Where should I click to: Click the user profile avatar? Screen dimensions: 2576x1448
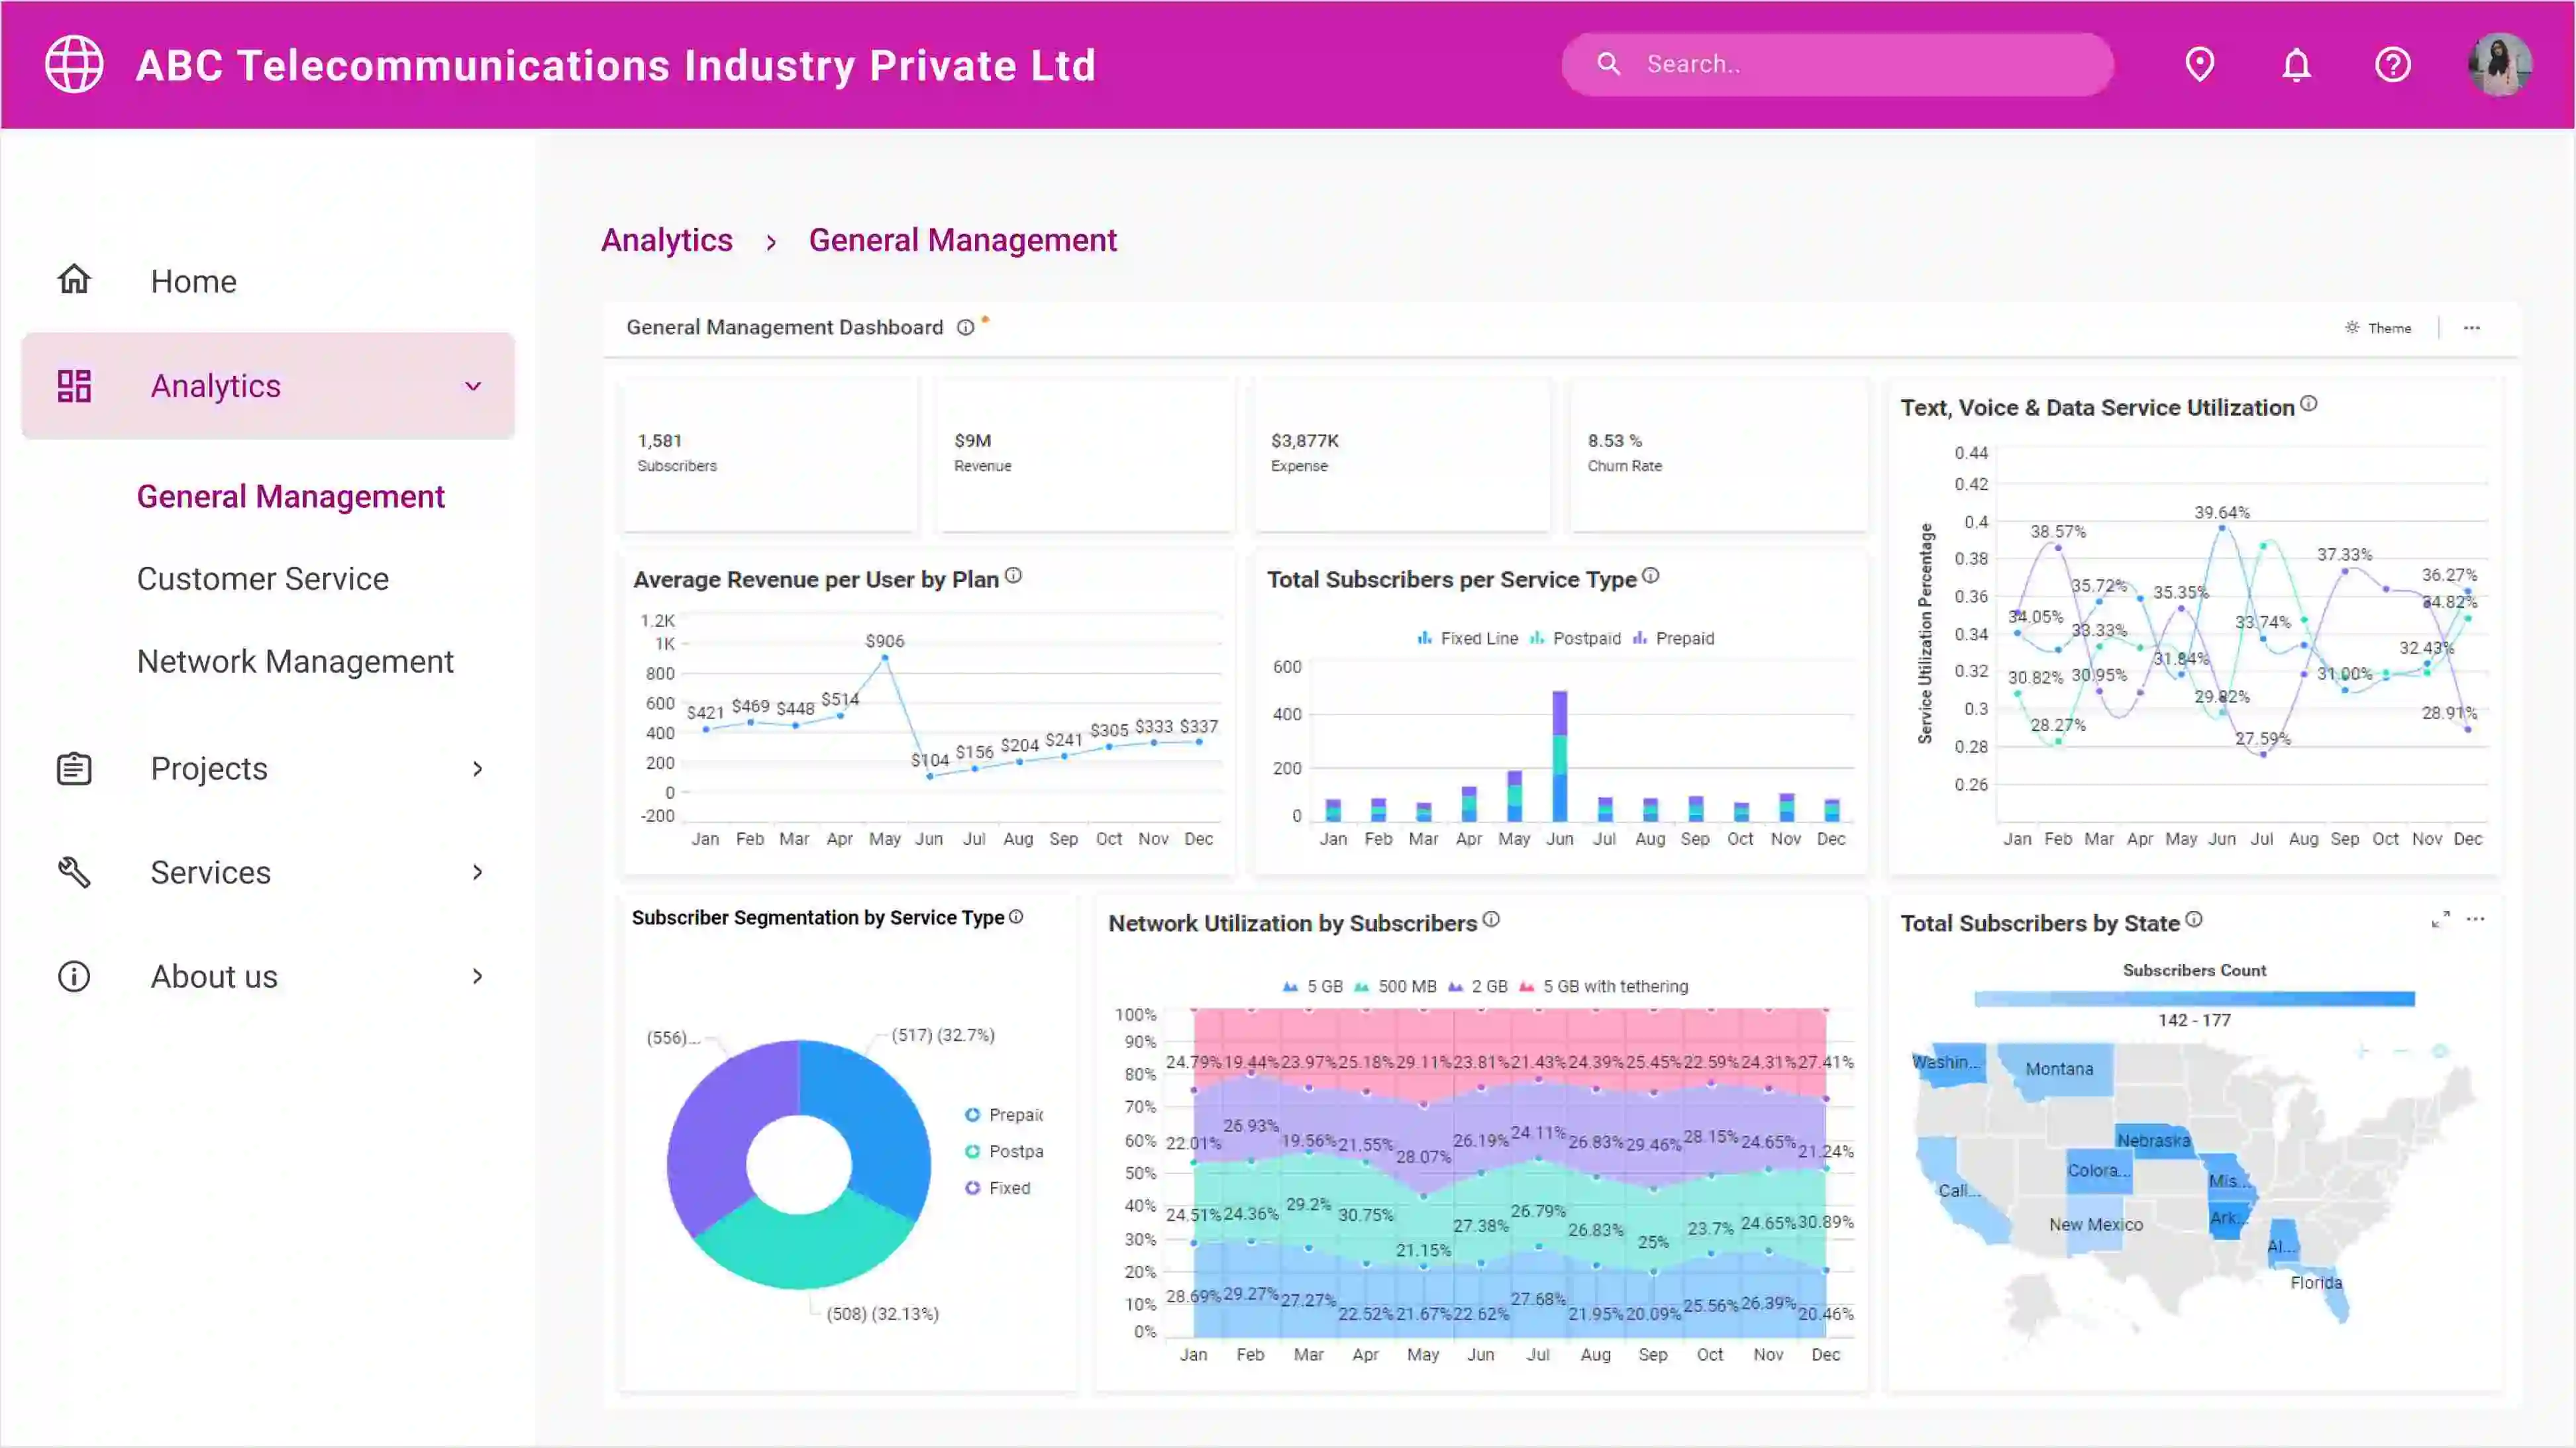2500,64
